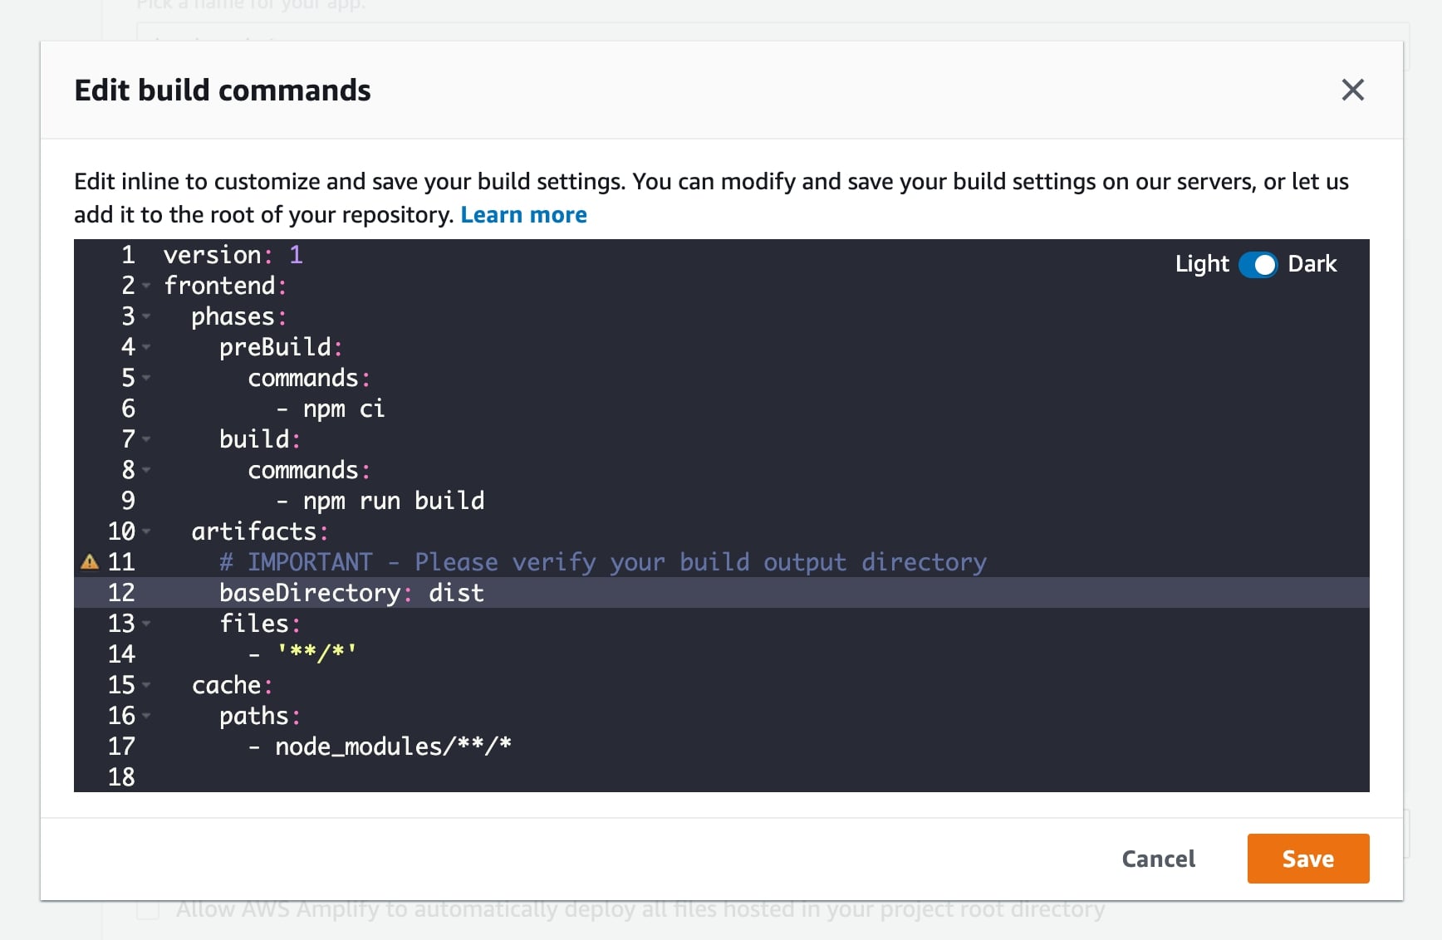Fold the build block on line 7
This screenshot has width=1442, height=940.
[x=146, y=439]
